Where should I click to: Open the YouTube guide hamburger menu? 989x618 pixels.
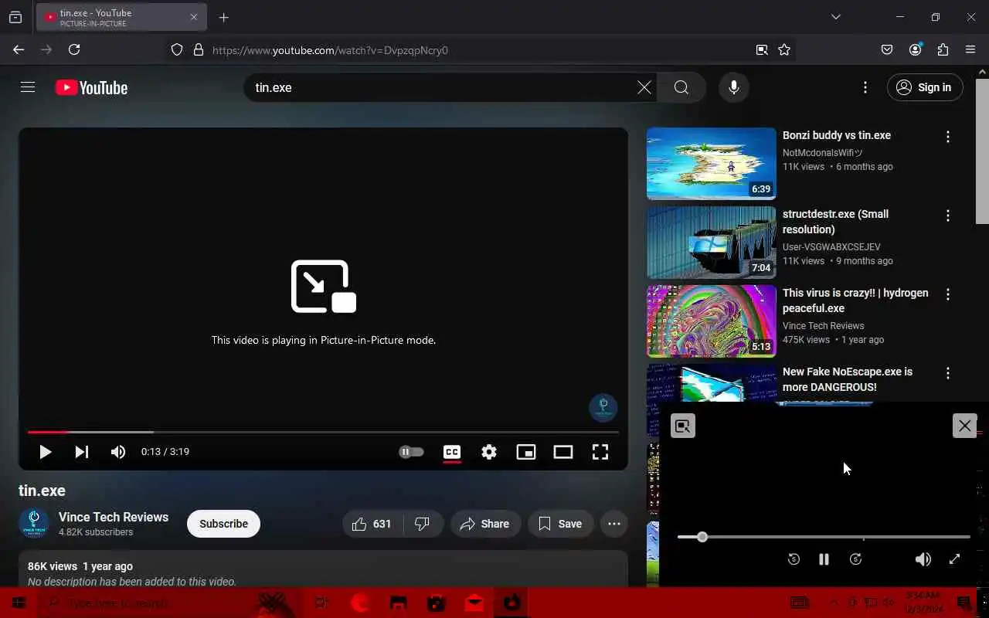(28, 87)
